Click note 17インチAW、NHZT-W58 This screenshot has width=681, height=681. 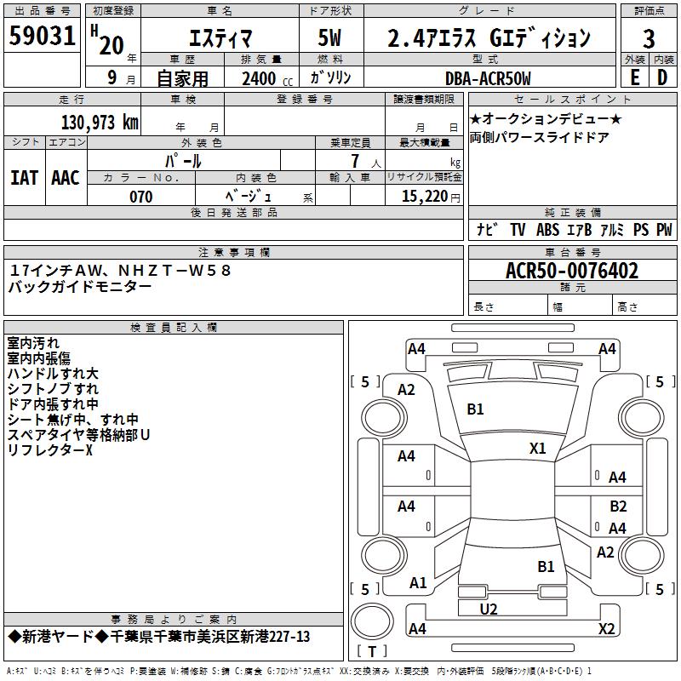coord(120,271)
